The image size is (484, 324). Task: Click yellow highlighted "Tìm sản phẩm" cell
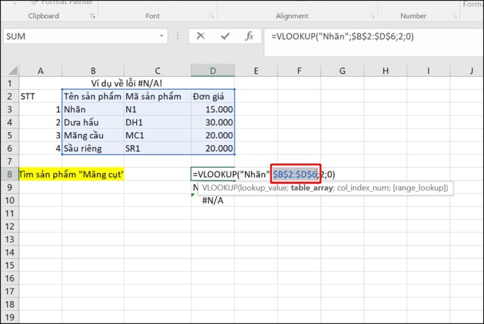click(x=71, y=174)
